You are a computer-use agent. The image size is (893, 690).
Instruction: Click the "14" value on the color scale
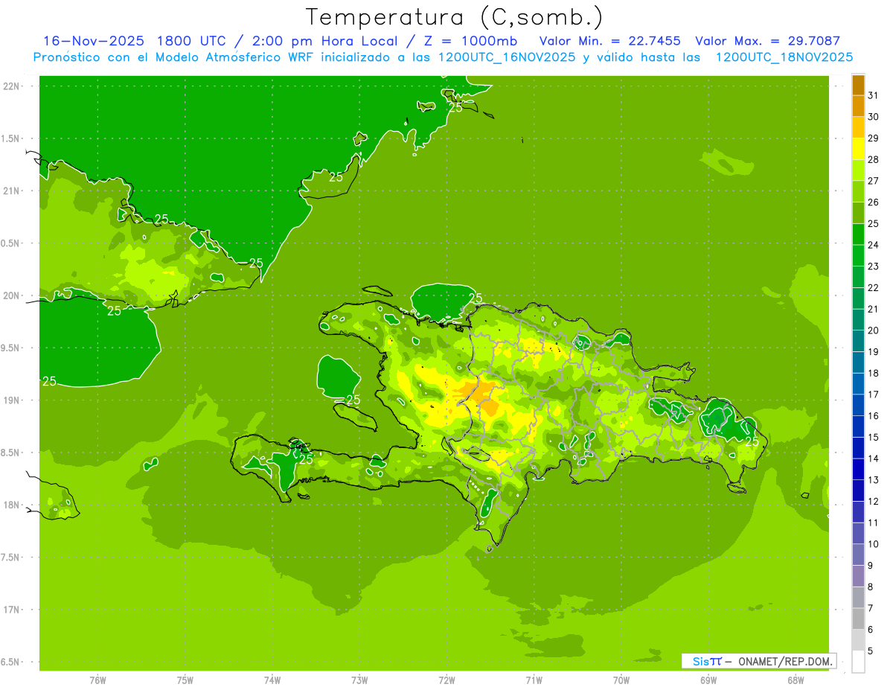873,459
